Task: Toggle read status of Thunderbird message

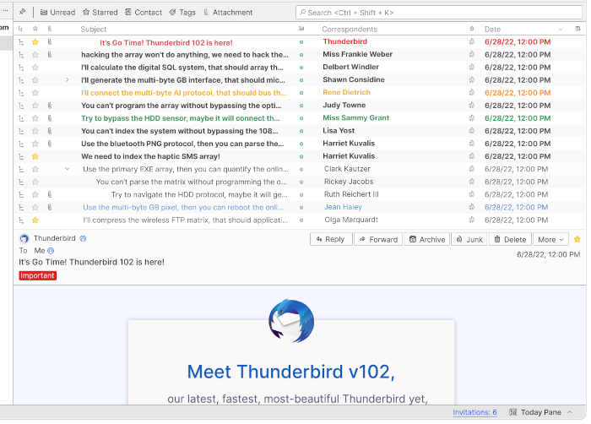Action: [x=301, y=42]
